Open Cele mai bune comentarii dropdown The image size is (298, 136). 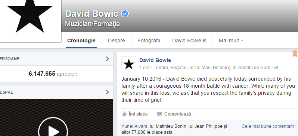click(x=269, y=126)
